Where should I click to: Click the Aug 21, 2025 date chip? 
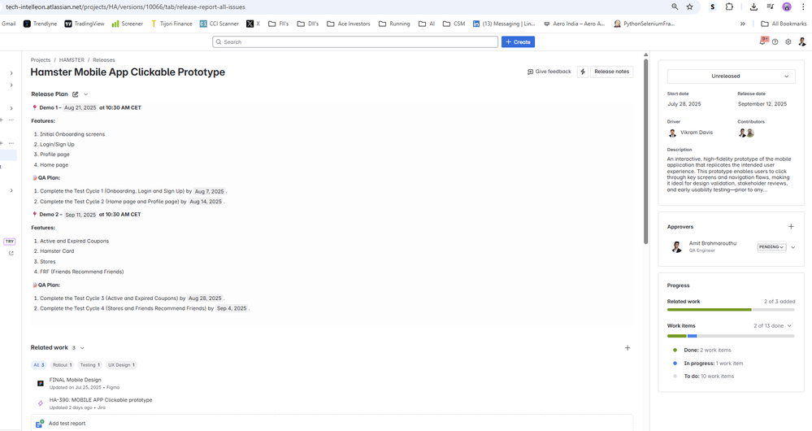point(80,107)
